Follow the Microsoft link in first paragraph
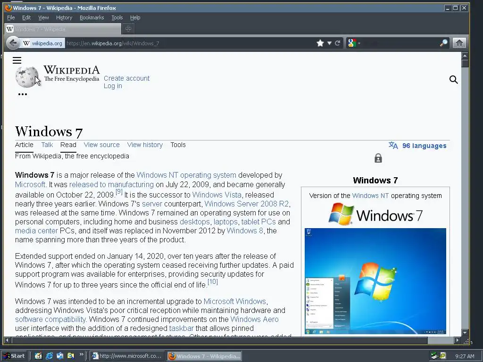483x362 pixels. [31, 184]
